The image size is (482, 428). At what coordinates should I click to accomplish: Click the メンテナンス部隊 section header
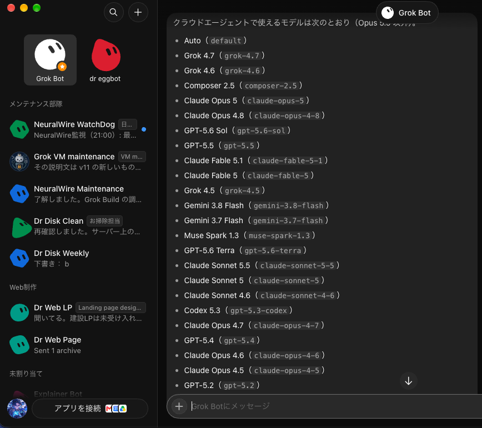[36, 104]
